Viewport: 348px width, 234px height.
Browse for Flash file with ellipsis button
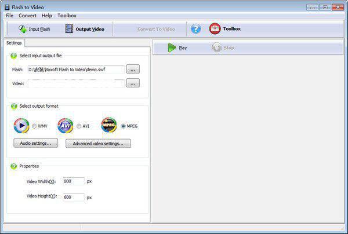133,69
